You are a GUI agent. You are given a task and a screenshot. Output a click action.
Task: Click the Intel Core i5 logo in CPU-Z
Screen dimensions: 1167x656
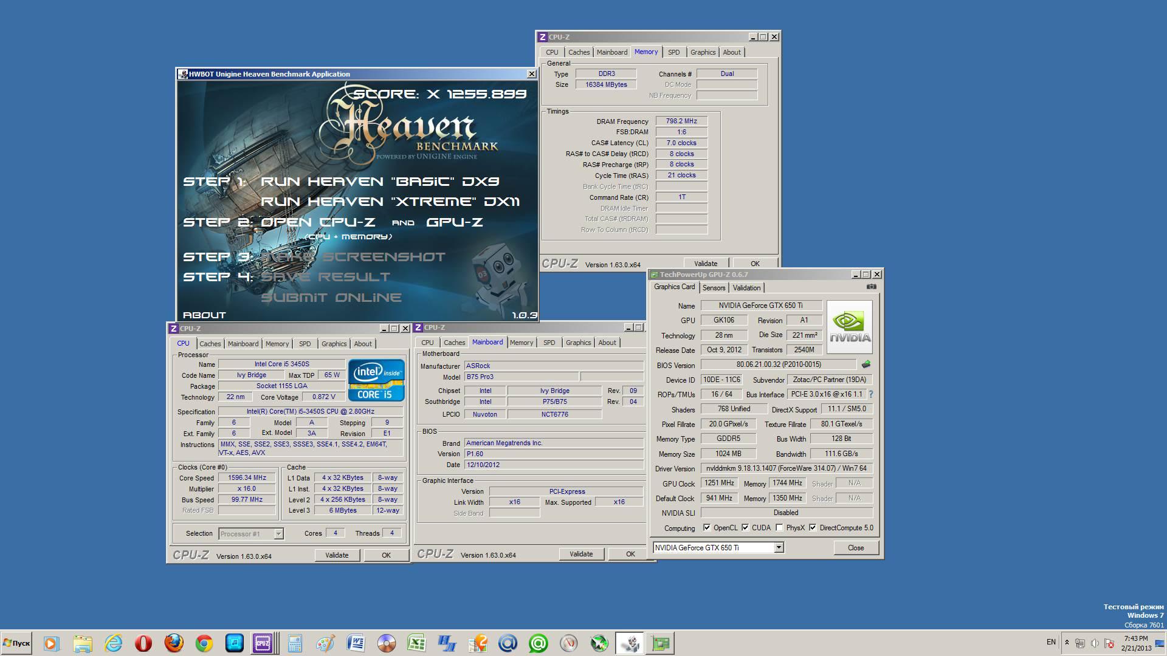click(x=376, y=380)
